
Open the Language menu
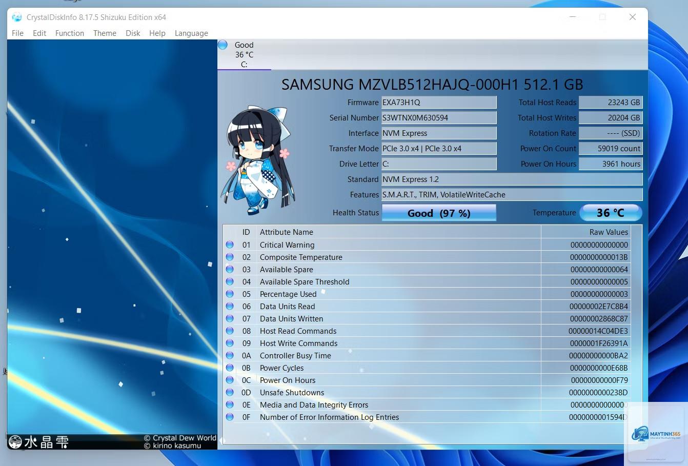191,33
